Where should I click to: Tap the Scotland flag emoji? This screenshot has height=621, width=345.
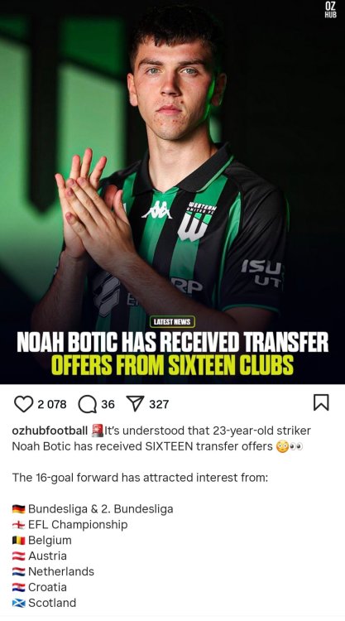coord(18,603)
